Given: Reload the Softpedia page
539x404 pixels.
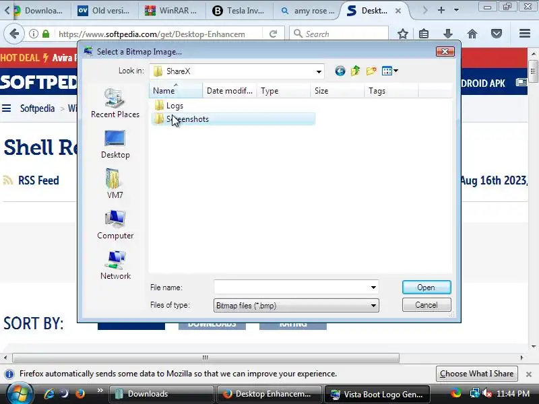Looking at the screenshot, I should 274,34.
